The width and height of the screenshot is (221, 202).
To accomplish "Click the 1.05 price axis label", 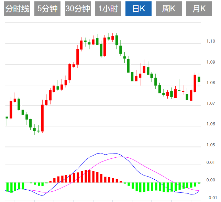I will pyautogui.click(x=211, y=145).
